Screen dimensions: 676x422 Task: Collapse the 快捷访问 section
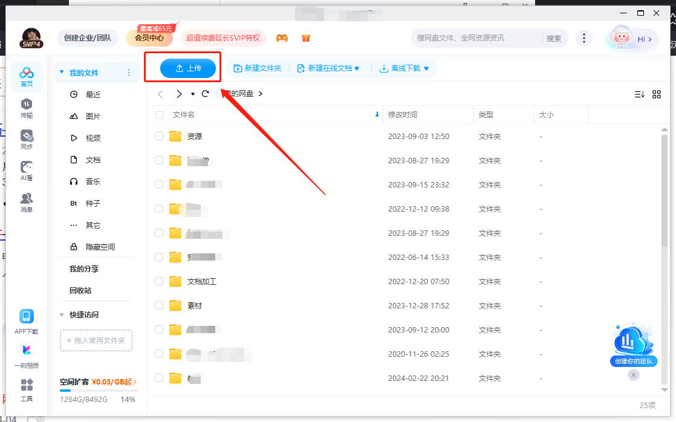pos(60,314)
